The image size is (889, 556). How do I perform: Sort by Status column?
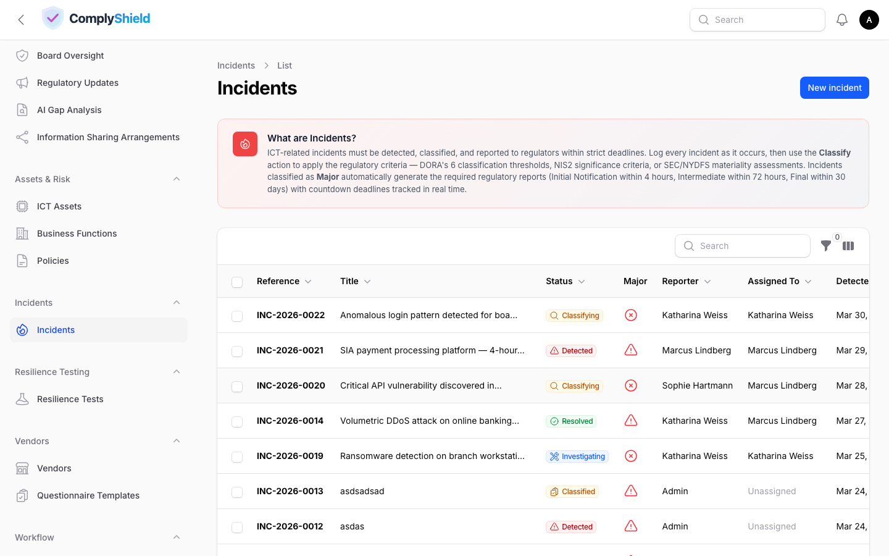[566, 281]
